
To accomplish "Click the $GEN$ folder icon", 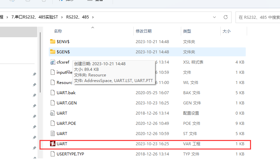I will 52,52.
